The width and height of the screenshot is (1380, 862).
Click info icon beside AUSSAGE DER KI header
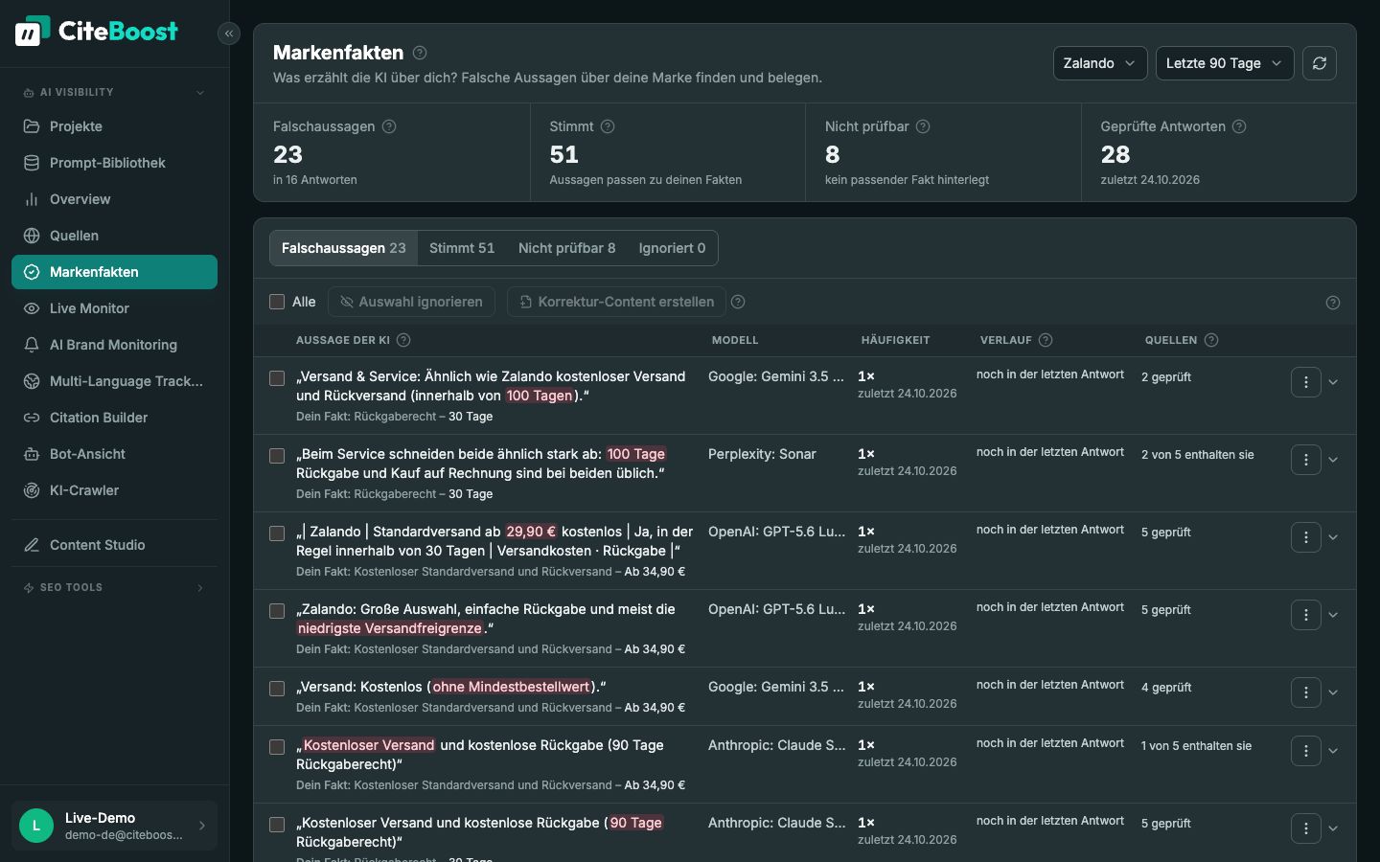[403, 340]
